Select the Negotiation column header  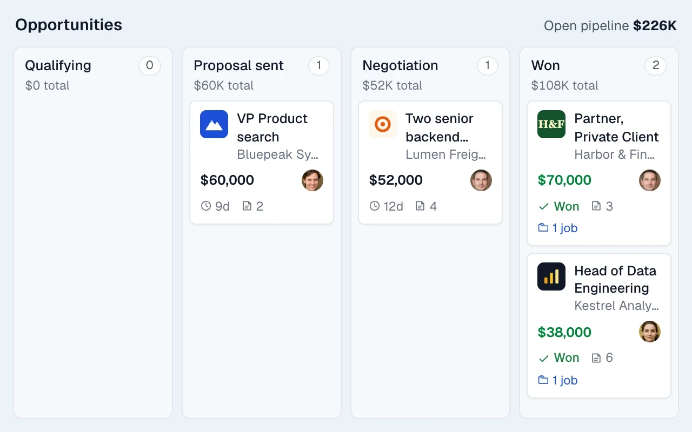click(400, 65)
